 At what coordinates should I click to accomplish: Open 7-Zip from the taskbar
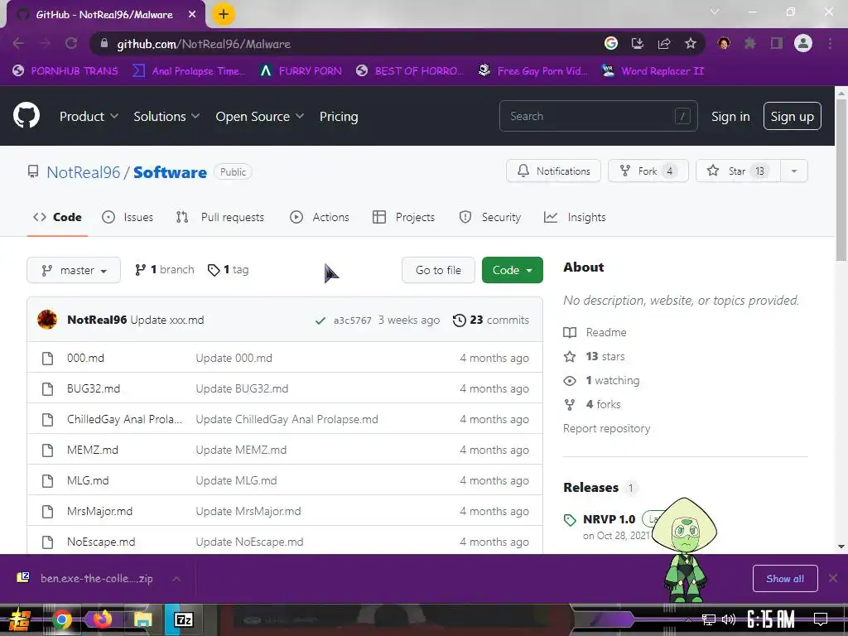coord(183,619)
